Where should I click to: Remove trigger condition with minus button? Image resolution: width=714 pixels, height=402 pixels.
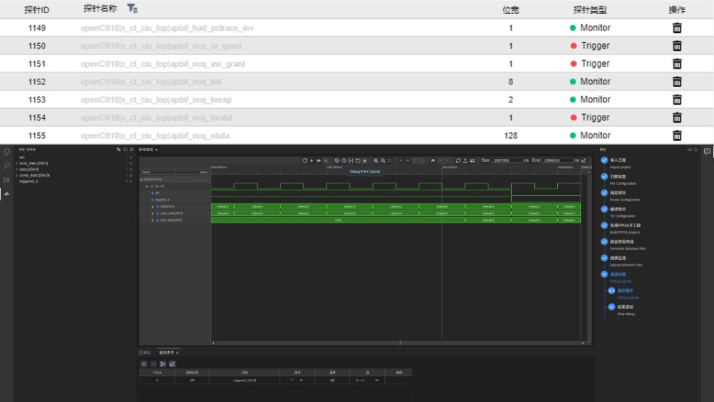click(x=153, y=364)
